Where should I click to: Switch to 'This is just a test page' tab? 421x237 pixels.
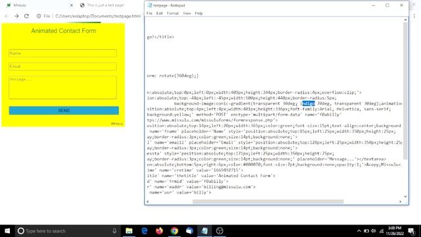pos(105,5)
